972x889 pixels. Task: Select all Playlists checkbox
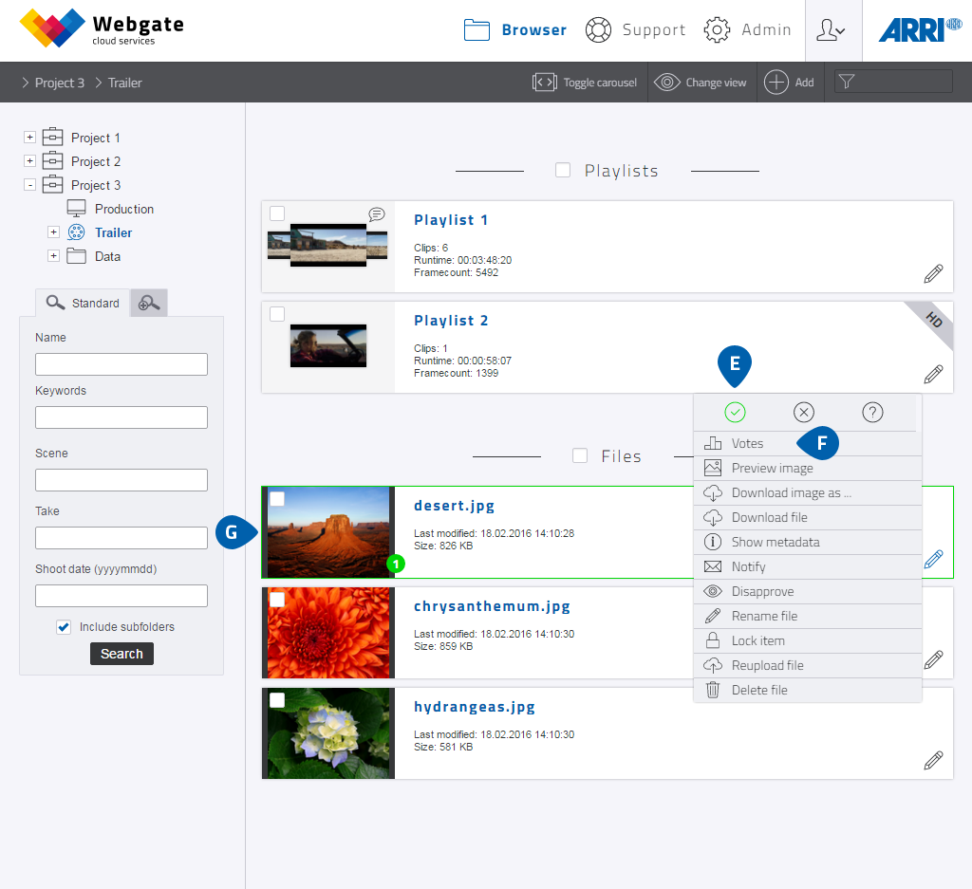(563, 170)
